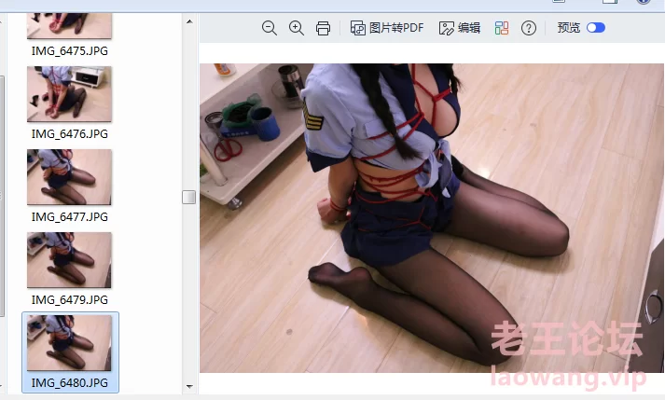Open the 编辑 edit tool
This screenshot has width=665, height=400.
click(459, 28)
